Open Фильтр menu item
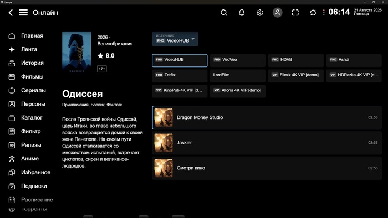 (x=30, y=131)
